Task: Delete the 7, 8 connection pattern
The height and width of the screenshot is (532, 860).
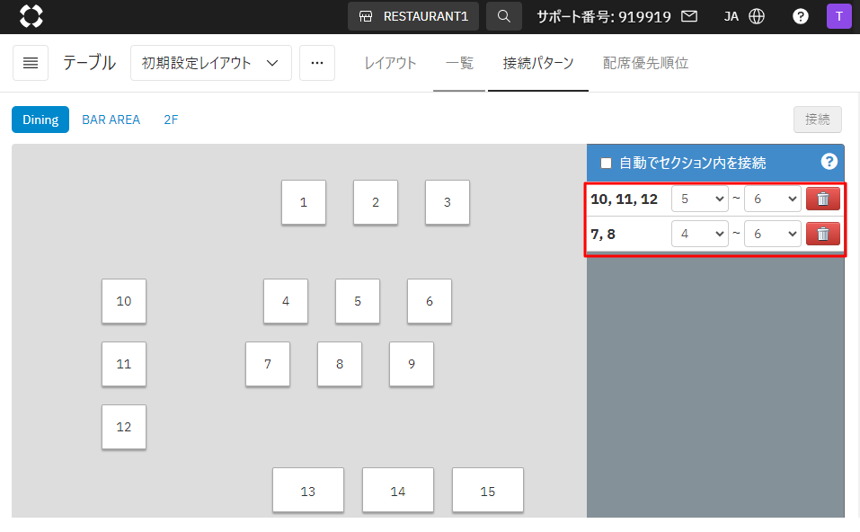Action: [x=822, y=235]
